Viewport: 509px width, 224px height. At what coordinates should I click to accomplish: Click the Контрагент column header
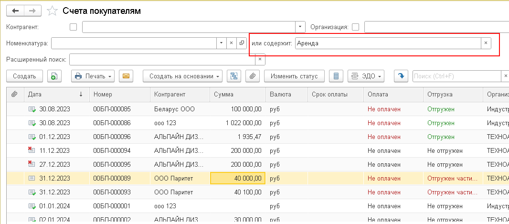(x=180, y=95)
